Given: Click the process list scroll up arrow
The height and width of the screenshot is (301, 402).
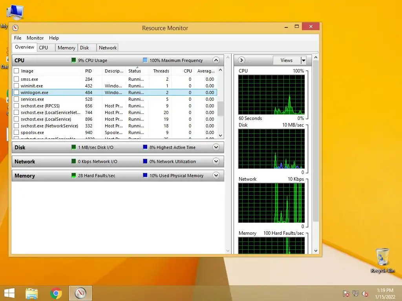Looking at the screenshot, I should [x=220, y=70].
